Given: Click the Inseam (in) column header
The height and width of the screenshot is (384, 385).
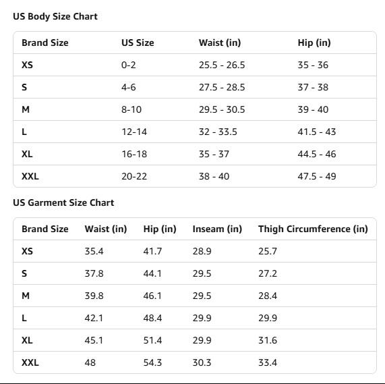Looking at the screenshot, I should tap(217, 229).
